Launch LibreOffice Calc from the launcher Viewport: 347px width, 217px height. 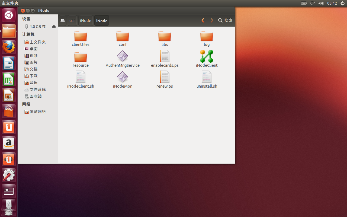pos(9,79)
